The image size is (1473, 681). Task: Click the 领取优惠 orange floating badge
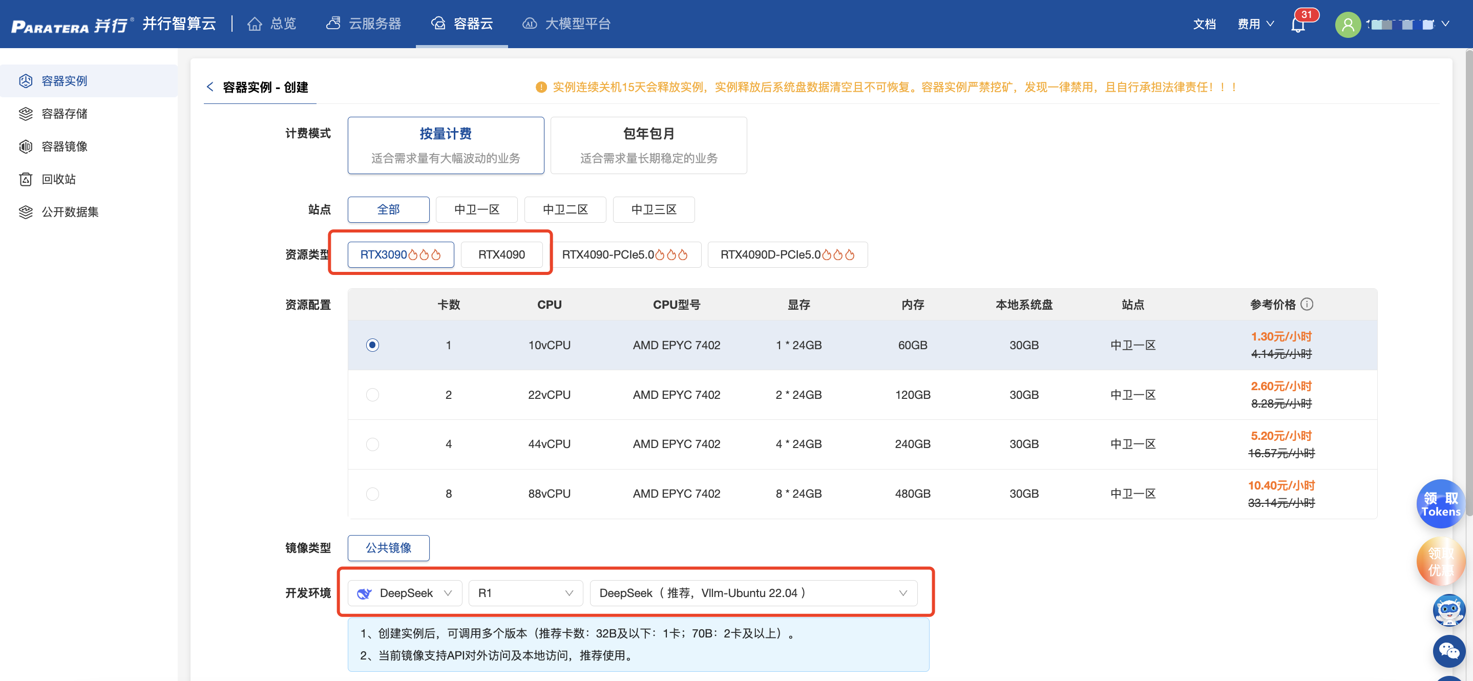[1440, 562]
